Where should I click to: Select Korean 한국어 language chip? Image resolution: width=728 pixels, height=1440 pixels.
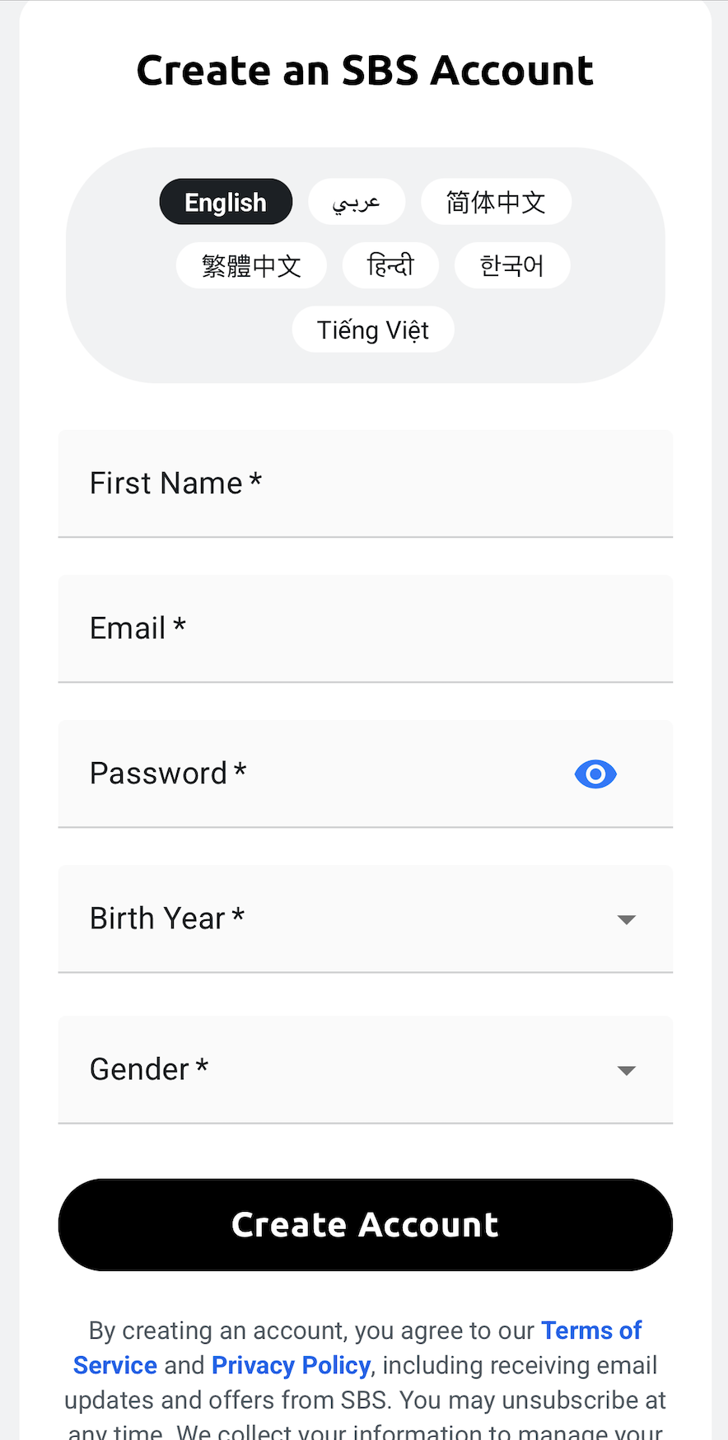512,265
